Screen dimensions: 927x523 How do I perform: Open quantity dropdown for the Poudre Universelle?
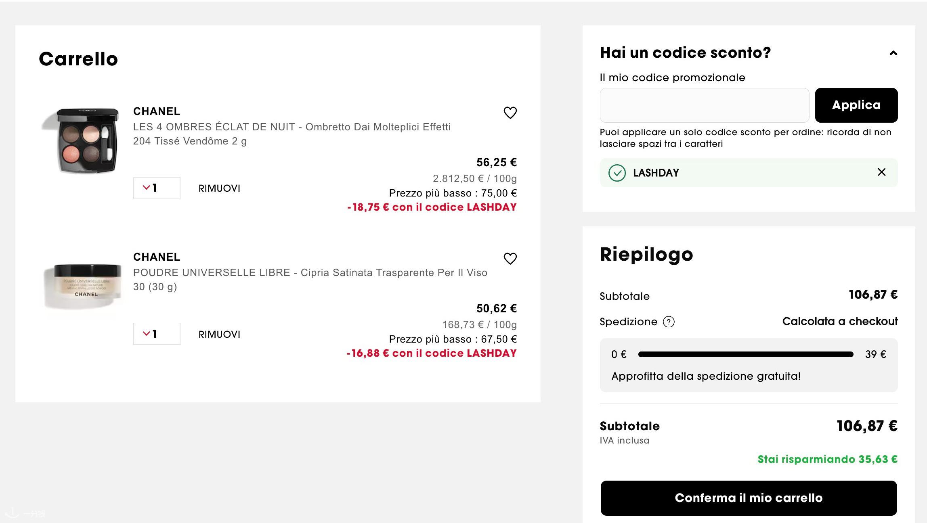click(x=157, y=334)
